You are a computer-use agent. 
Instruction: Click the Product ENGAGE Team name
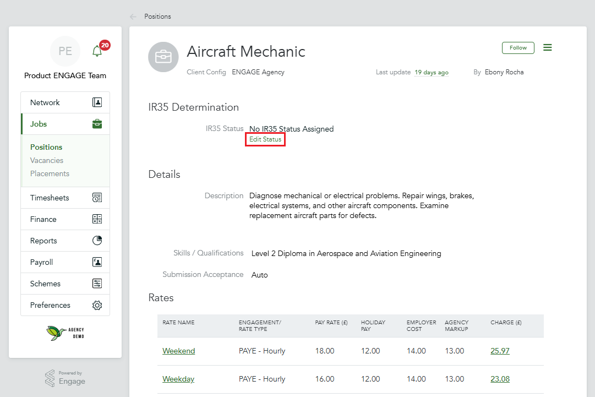click(x=65, y=75)
